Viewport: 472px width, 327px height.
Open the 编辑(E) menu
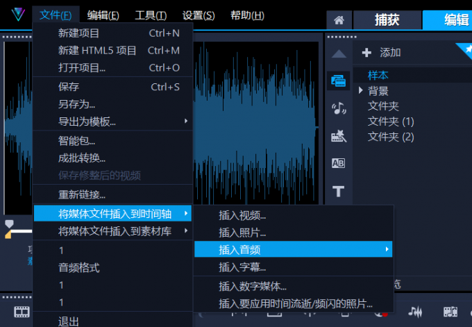click(103, 15)
